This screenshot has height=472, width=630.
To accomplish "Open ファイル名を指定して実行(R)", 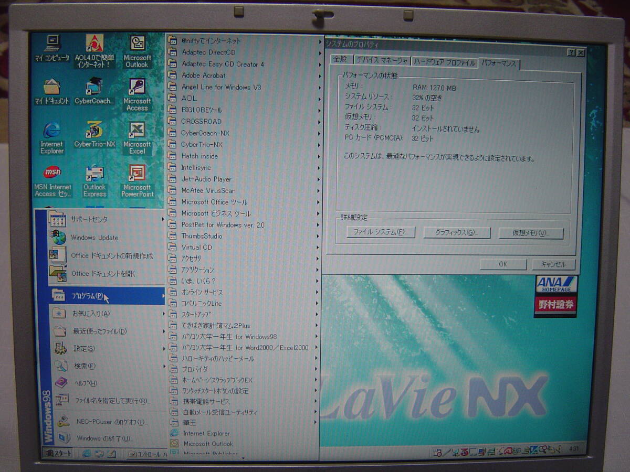I will 110,401.
